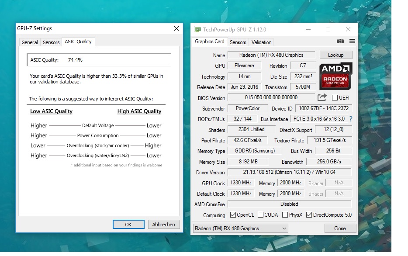Click the Shaders value 2304 Unified
Viewport: 408px width, 256px height.
pyautogui.click(x=251, y=129)
